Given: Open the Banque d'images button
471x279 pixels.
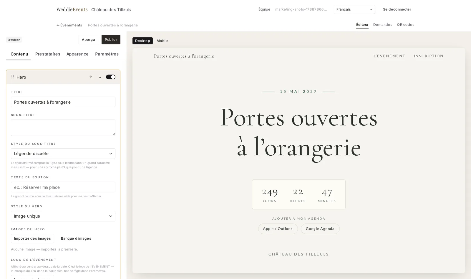Looking at the screenshot, I should click(x=76, y=238).
